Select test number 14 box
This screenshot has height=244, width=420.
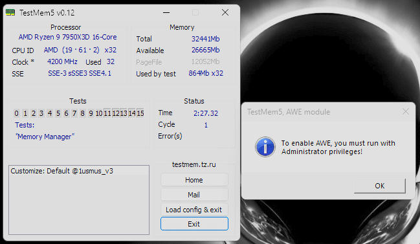click(x=132, y=113)
